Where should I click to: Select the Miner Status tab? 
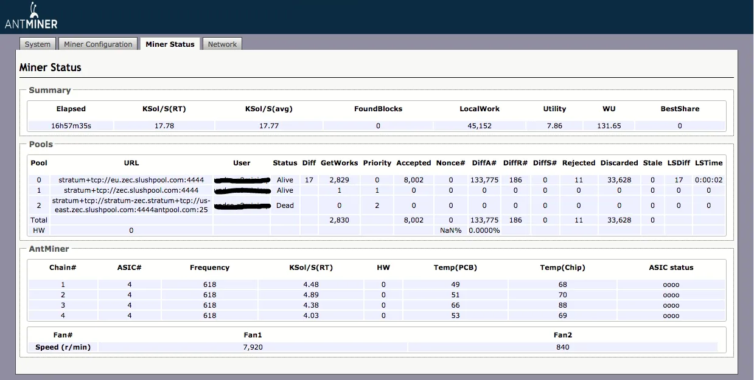click(170, 44)
